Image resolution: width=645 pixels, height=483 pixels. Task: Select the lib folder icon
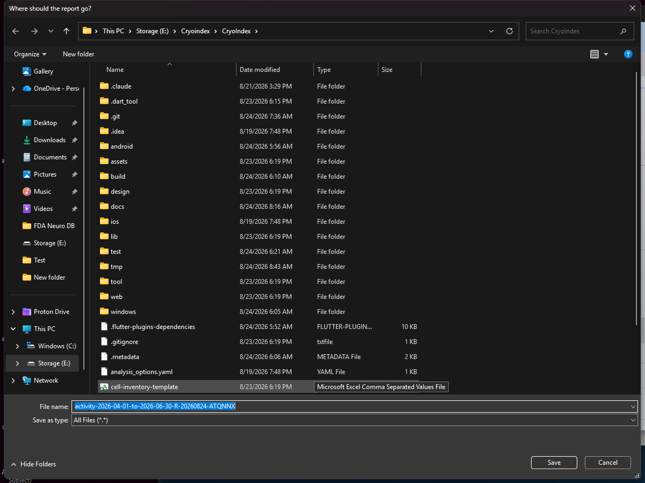[x=104, y=237]
